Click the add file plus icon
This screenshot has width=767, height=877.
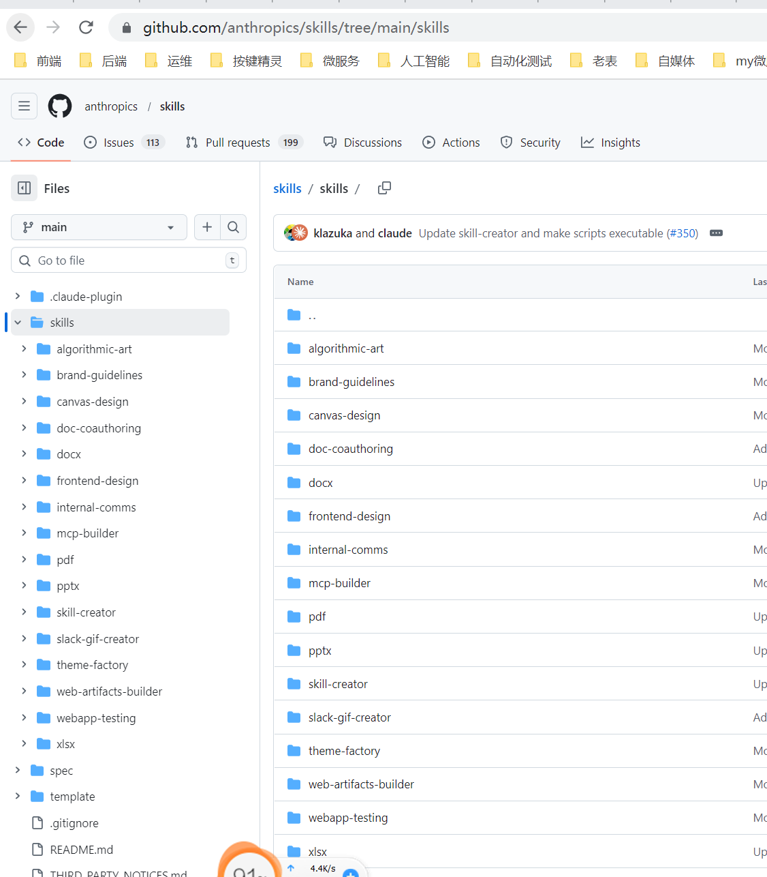tap(207, 227)
